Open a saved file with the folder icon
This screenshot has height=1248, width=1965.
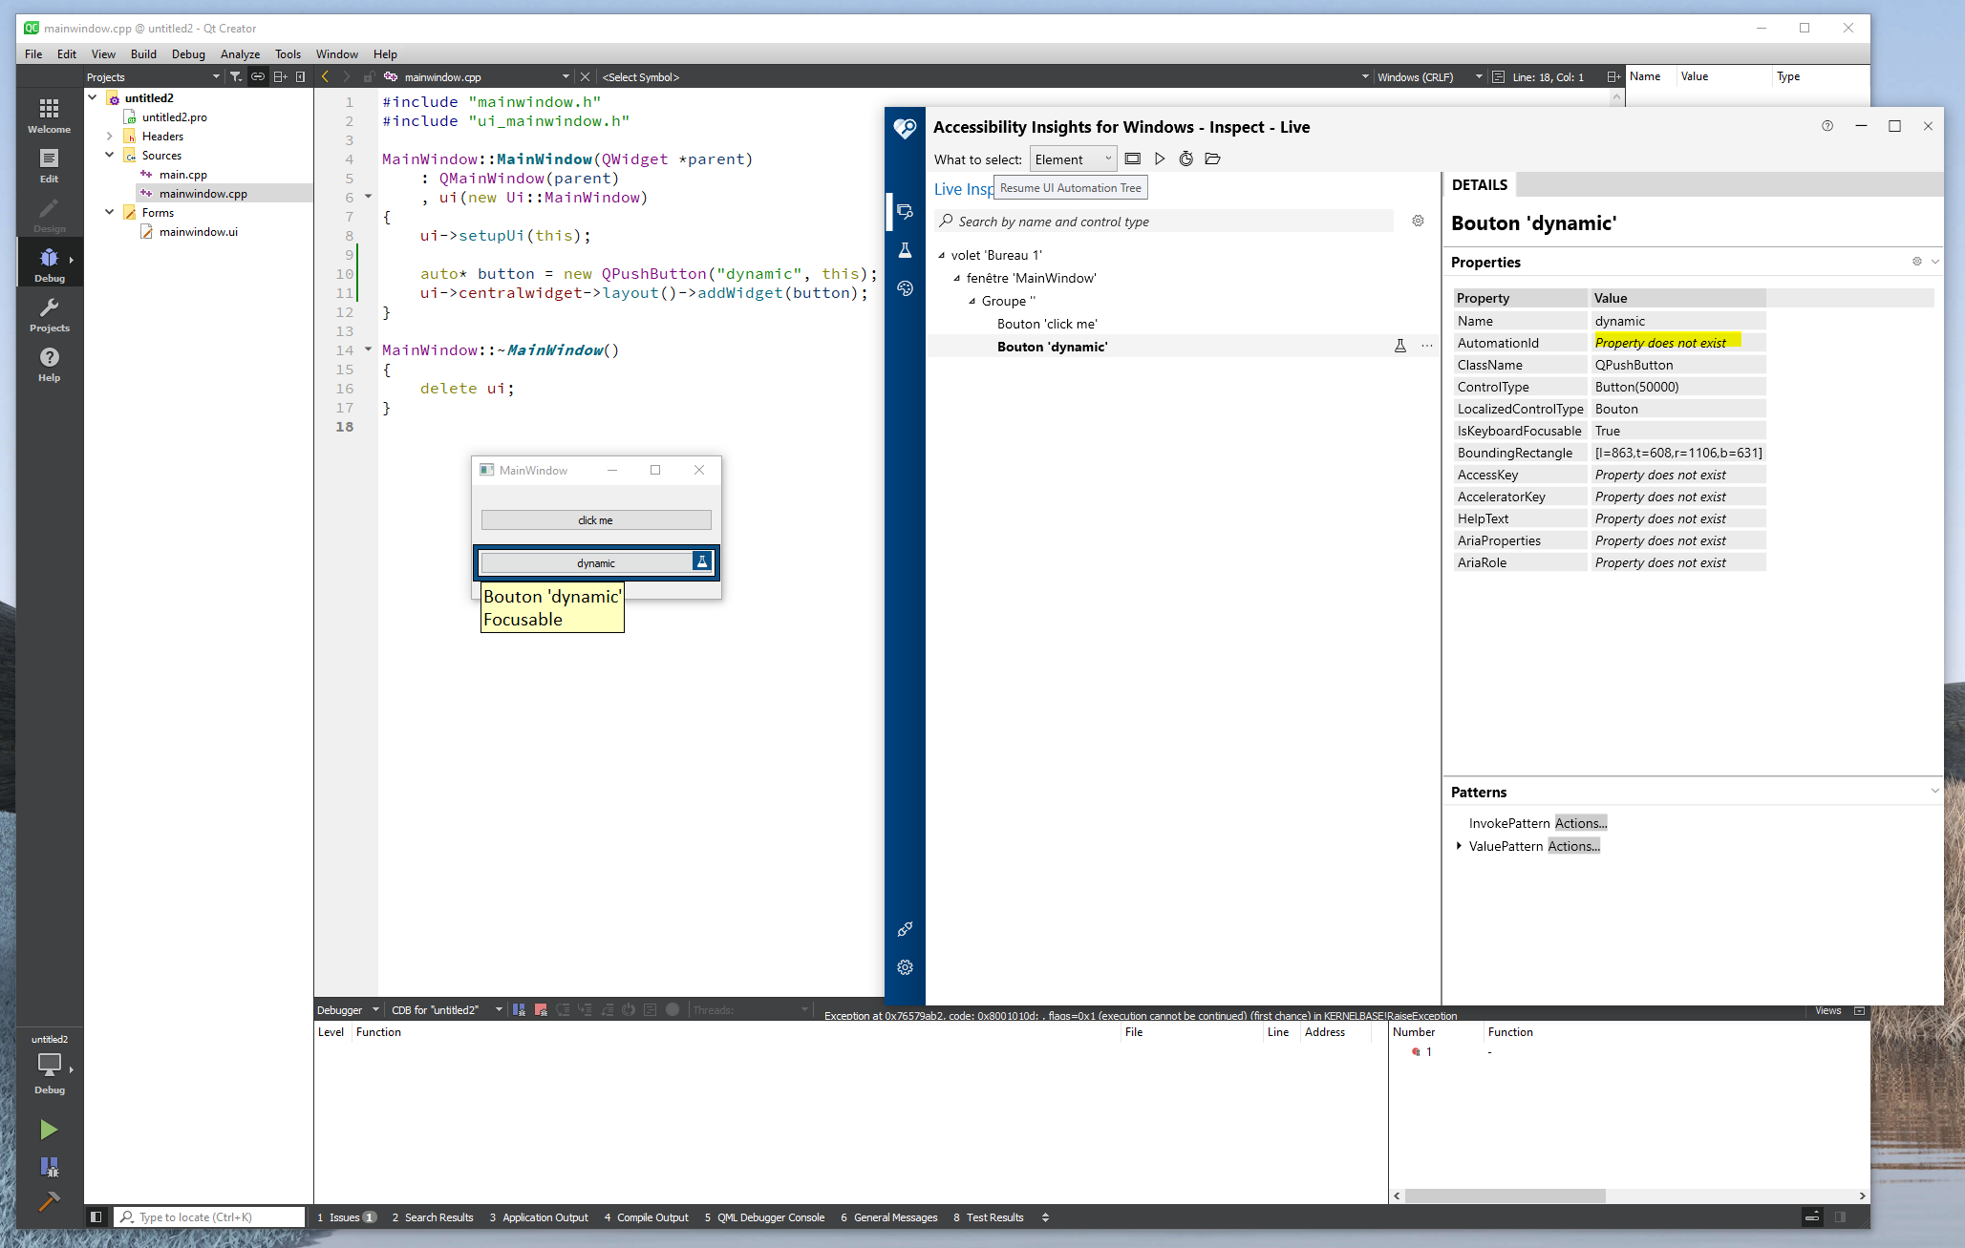(x=1213, y=159)
